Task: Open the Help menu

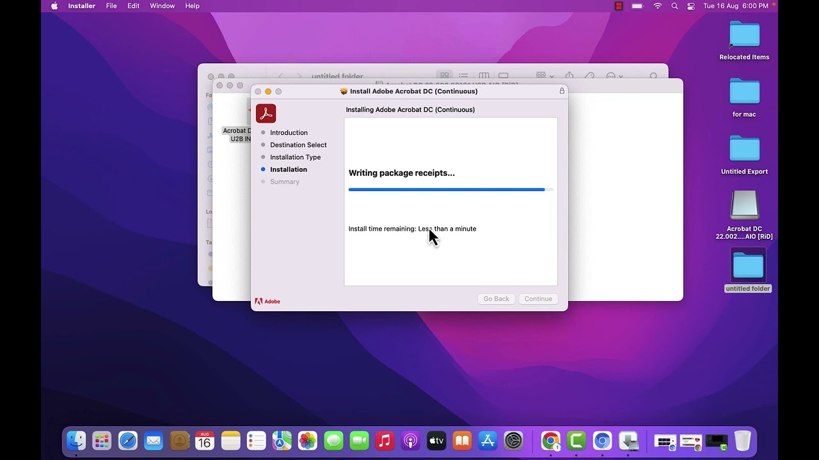Action: pyautogui.click(x=192, y=6)
